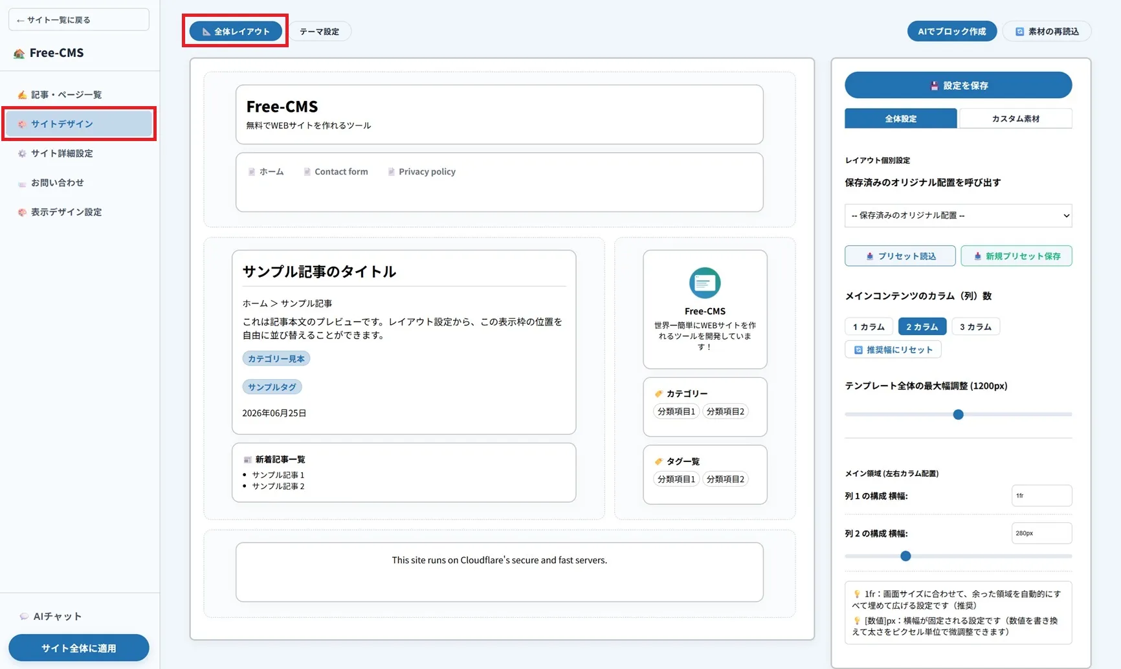The height and width of the screenshot is (669, 1121).
Task: Click the Free-CMS house logo icon
Action: point(19,53)
